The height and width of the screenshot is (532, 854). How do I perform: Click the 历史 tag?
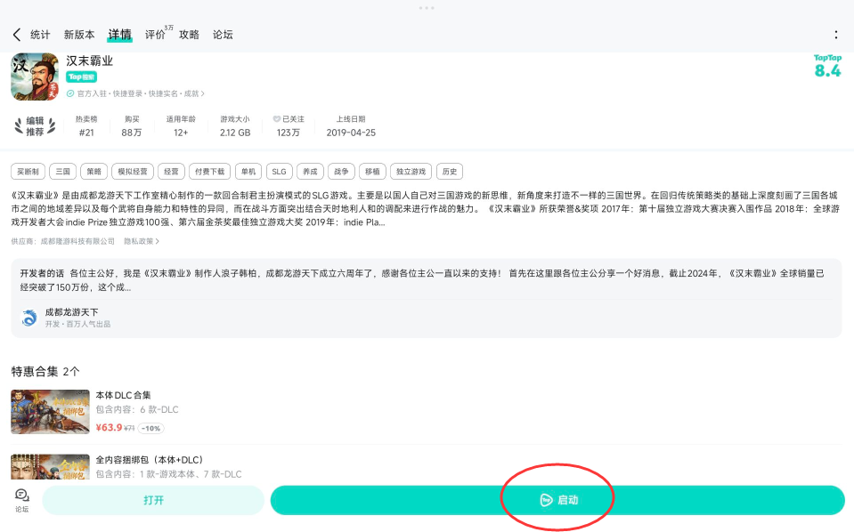[x=450, y=172]
